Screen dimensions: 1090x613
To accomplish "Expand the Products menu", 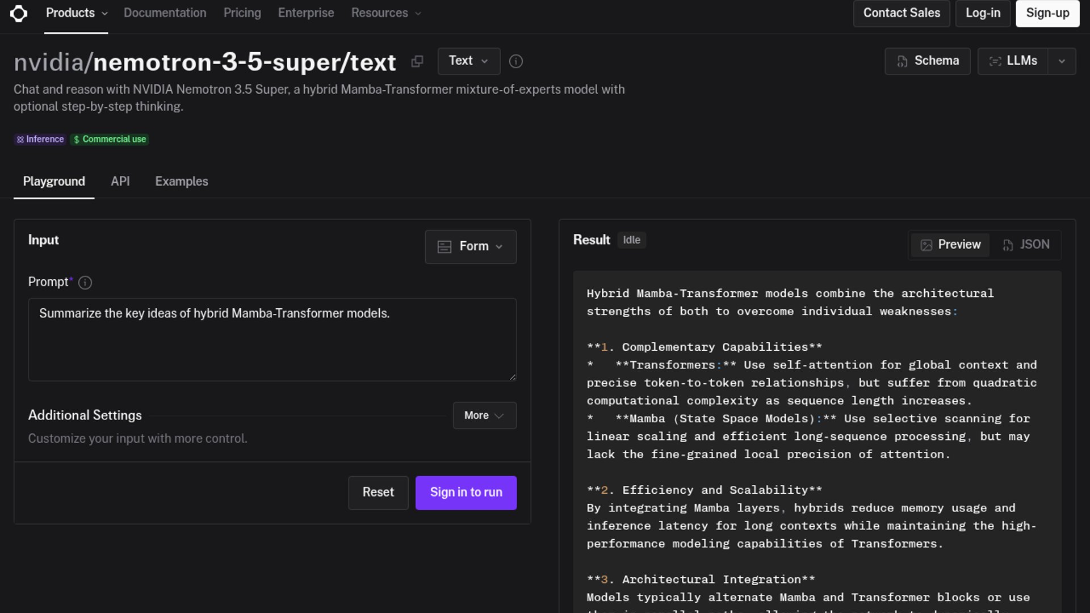I will pos(76,13).
